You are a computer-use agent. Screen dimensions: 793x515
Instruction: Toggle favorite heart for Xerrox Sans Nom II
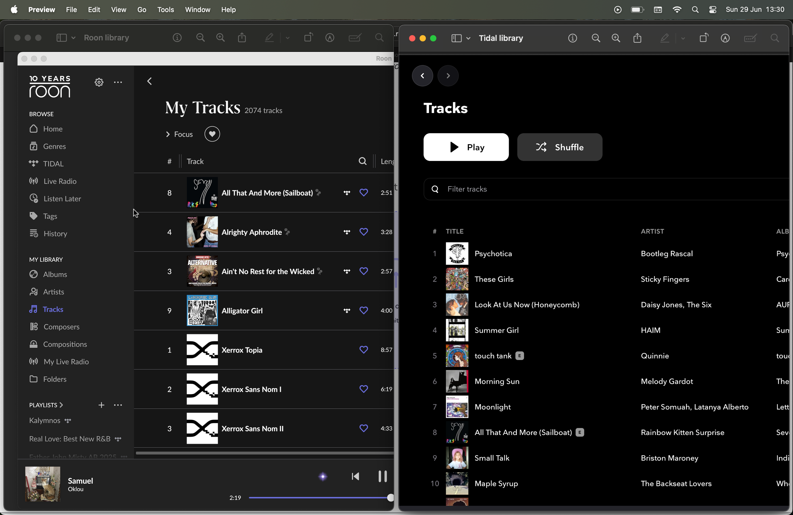(363, 428)
